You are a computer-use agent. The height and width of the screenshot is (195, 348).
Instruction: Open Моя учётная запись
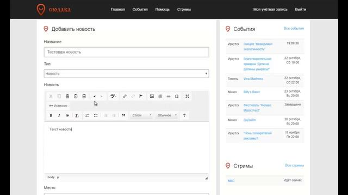(270, 9)
